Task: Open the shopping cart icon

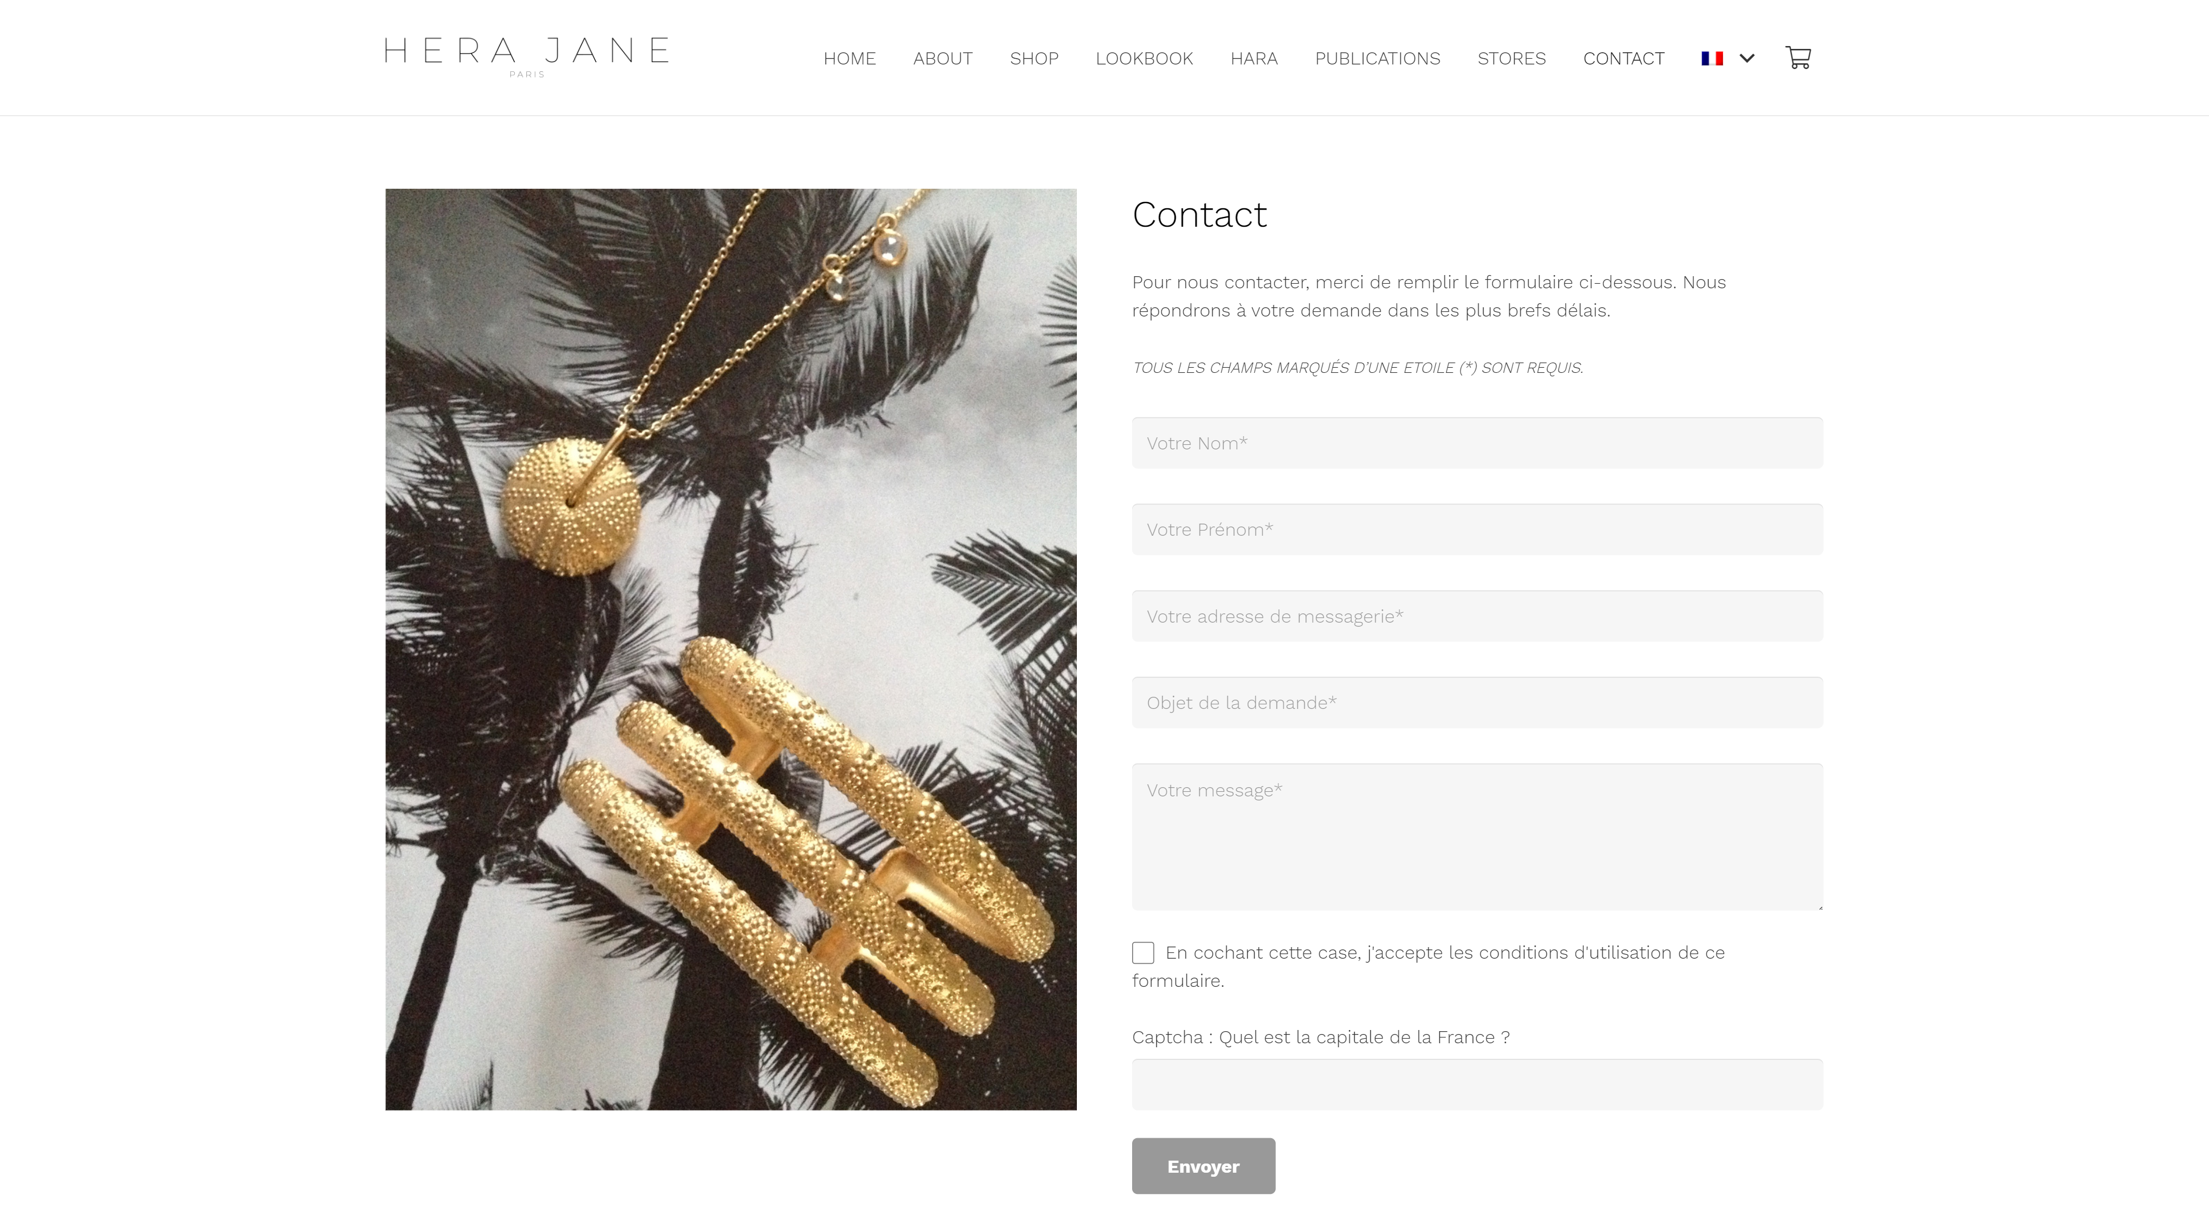Action: (x=1797, y=58)
